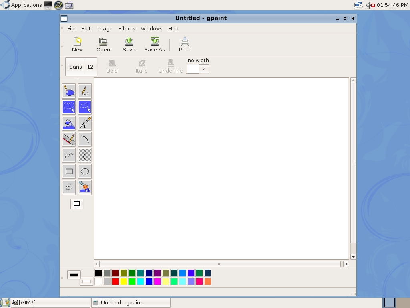Choose the ellipse shape tool
This screenshot has height=308, width=410.
[85, 171]
